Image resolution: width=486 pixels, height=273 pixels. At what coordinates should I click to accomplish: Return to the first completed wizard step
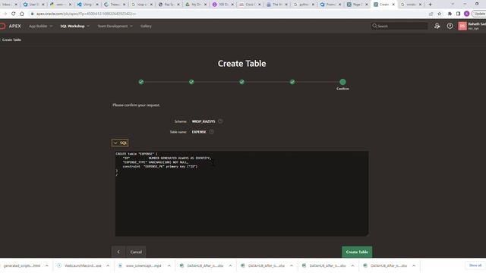pyautogui.click(x=141, y=82)
